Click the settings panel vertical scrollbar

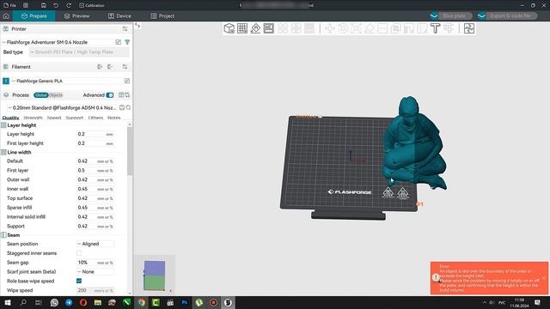pos(130,151)
